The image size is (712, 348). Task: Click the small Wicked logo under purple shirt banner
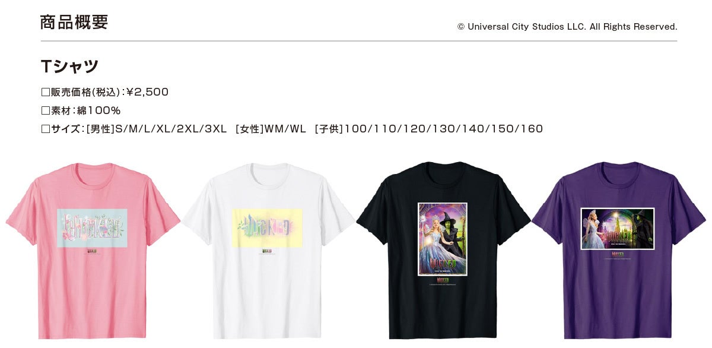click(618, 256)
